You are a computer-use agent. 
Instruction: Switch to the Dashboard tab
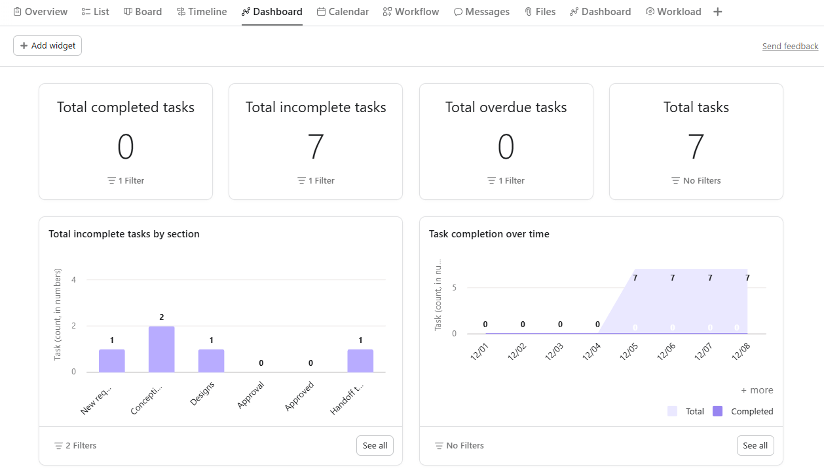pyautogui.click(x=272, y=11)
